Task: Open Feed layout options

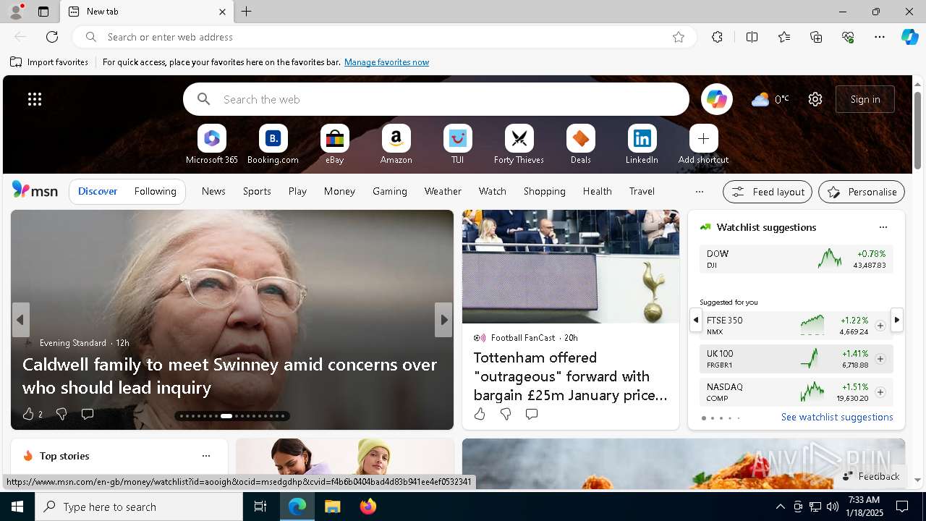Action: point(768,192)
